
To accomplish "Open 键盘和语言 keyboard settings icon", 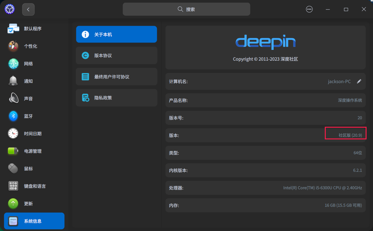I will coord(13,186).
